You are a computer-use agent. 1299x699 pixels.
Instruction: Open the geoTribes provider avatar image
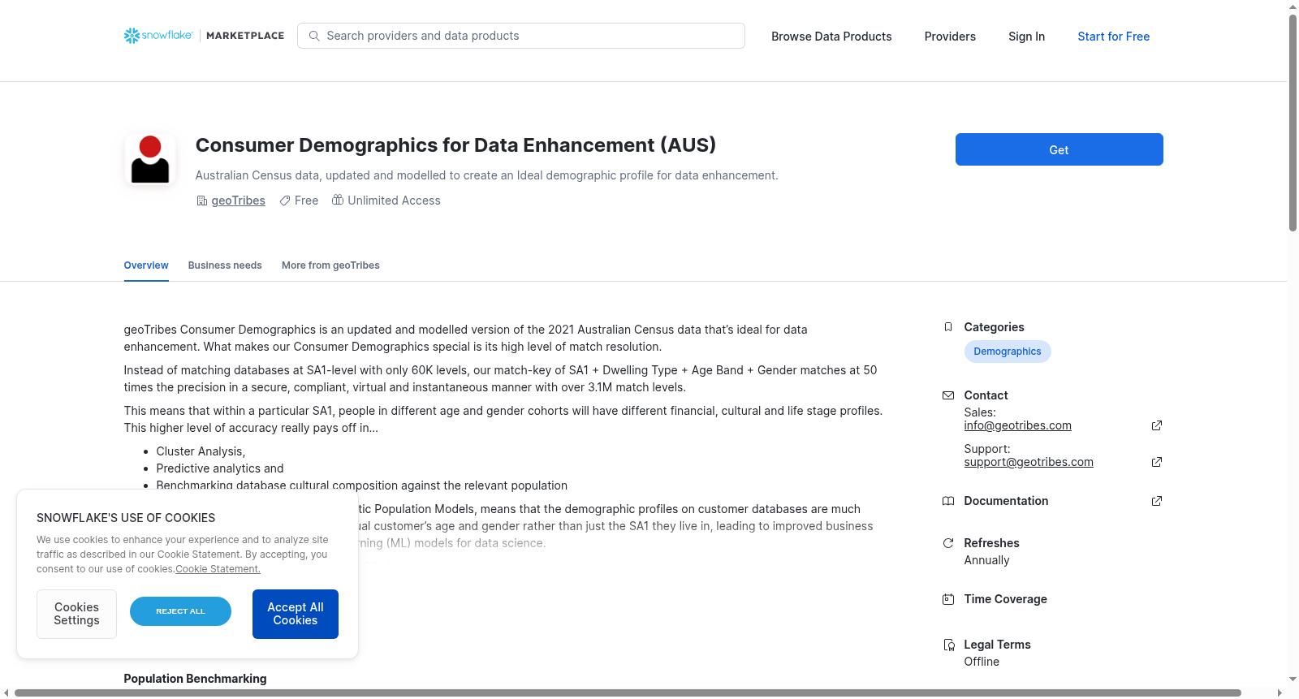(150, 159)
